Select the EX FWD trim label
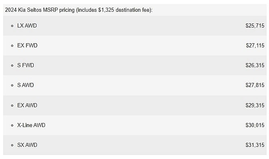The width and height of the screenshot is (269, 159). click(x=27, y=46)
